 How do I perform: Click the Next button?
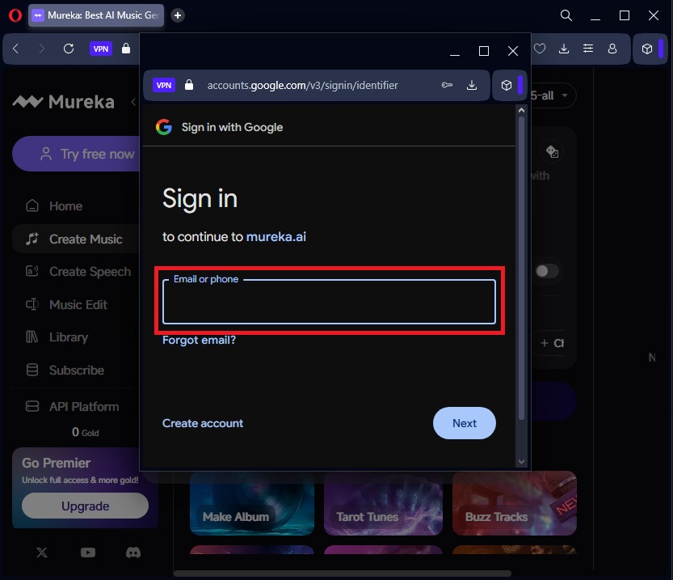(x=464, y=423)
